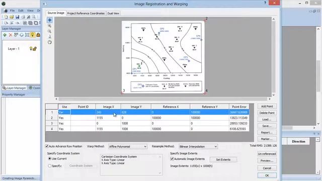Switch to Project Reference Coordinates tab

click(86, 14)
